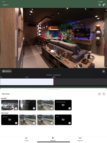
Task: Click the recorded segment on the timeline
Action: 27,82
